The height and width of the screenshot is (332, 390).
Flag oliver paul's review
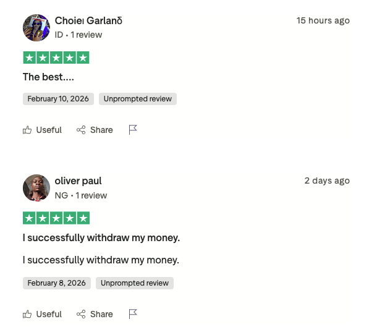click(133, 314)
